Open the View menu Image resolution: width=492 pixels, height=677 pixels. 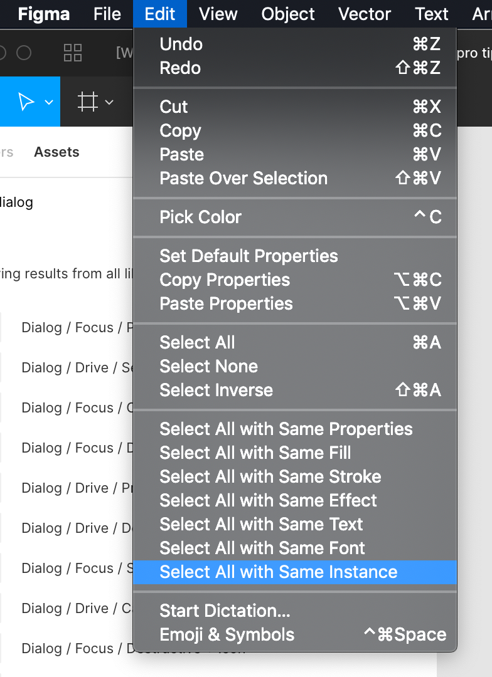tap(218, 14)
